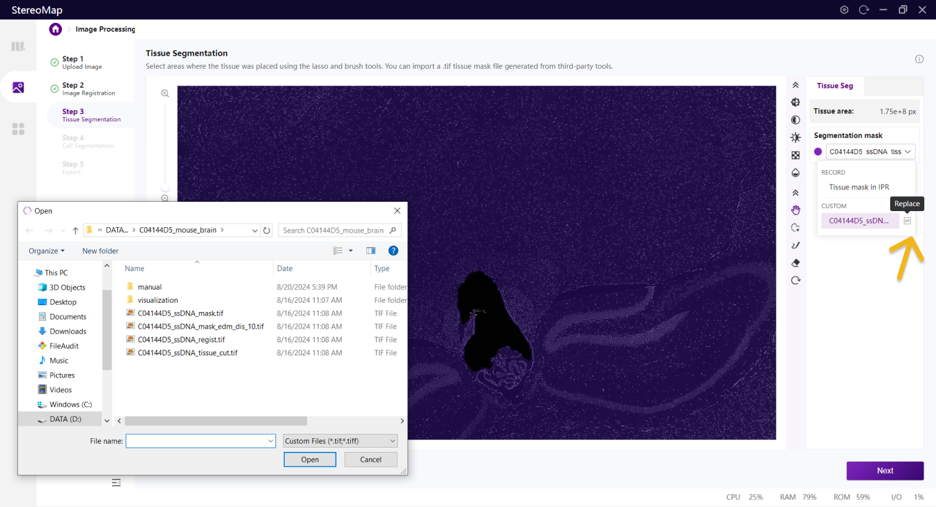936x507 pixels.
Task: Click the zoom in magnifier icon
Action: tap(165, 93)
